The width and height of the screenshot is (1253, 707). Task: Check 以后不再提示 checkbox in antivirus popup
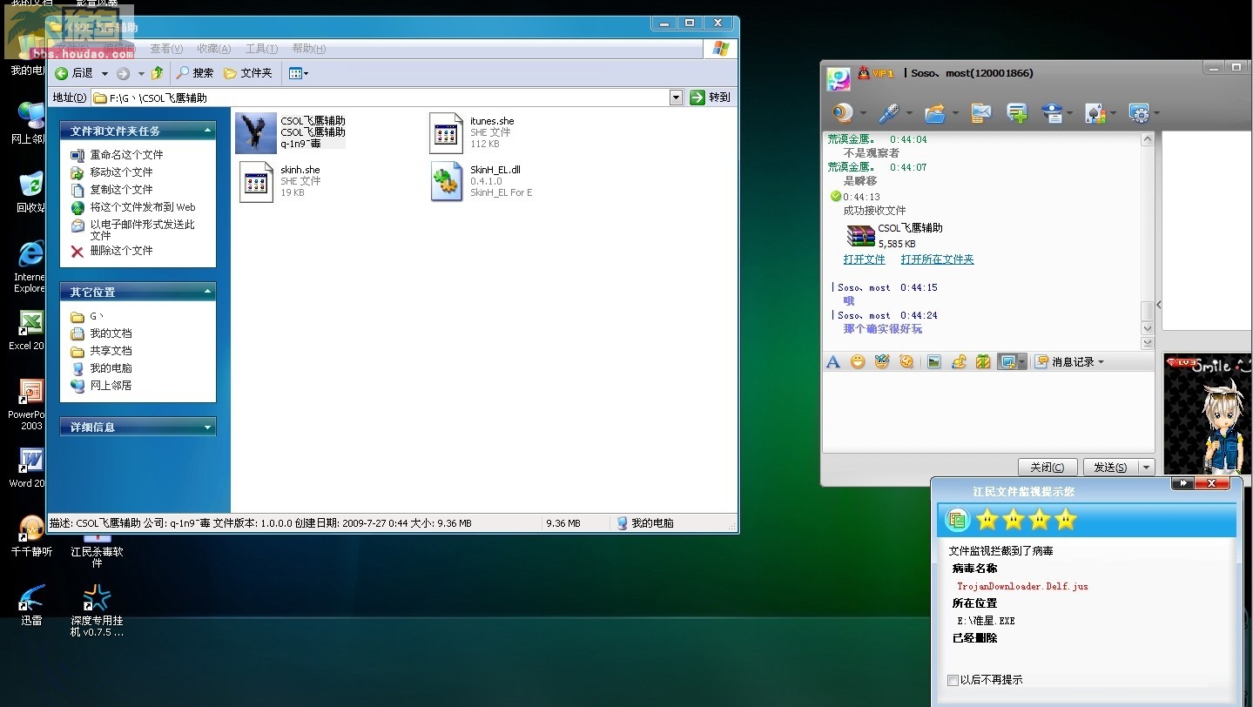953,680
